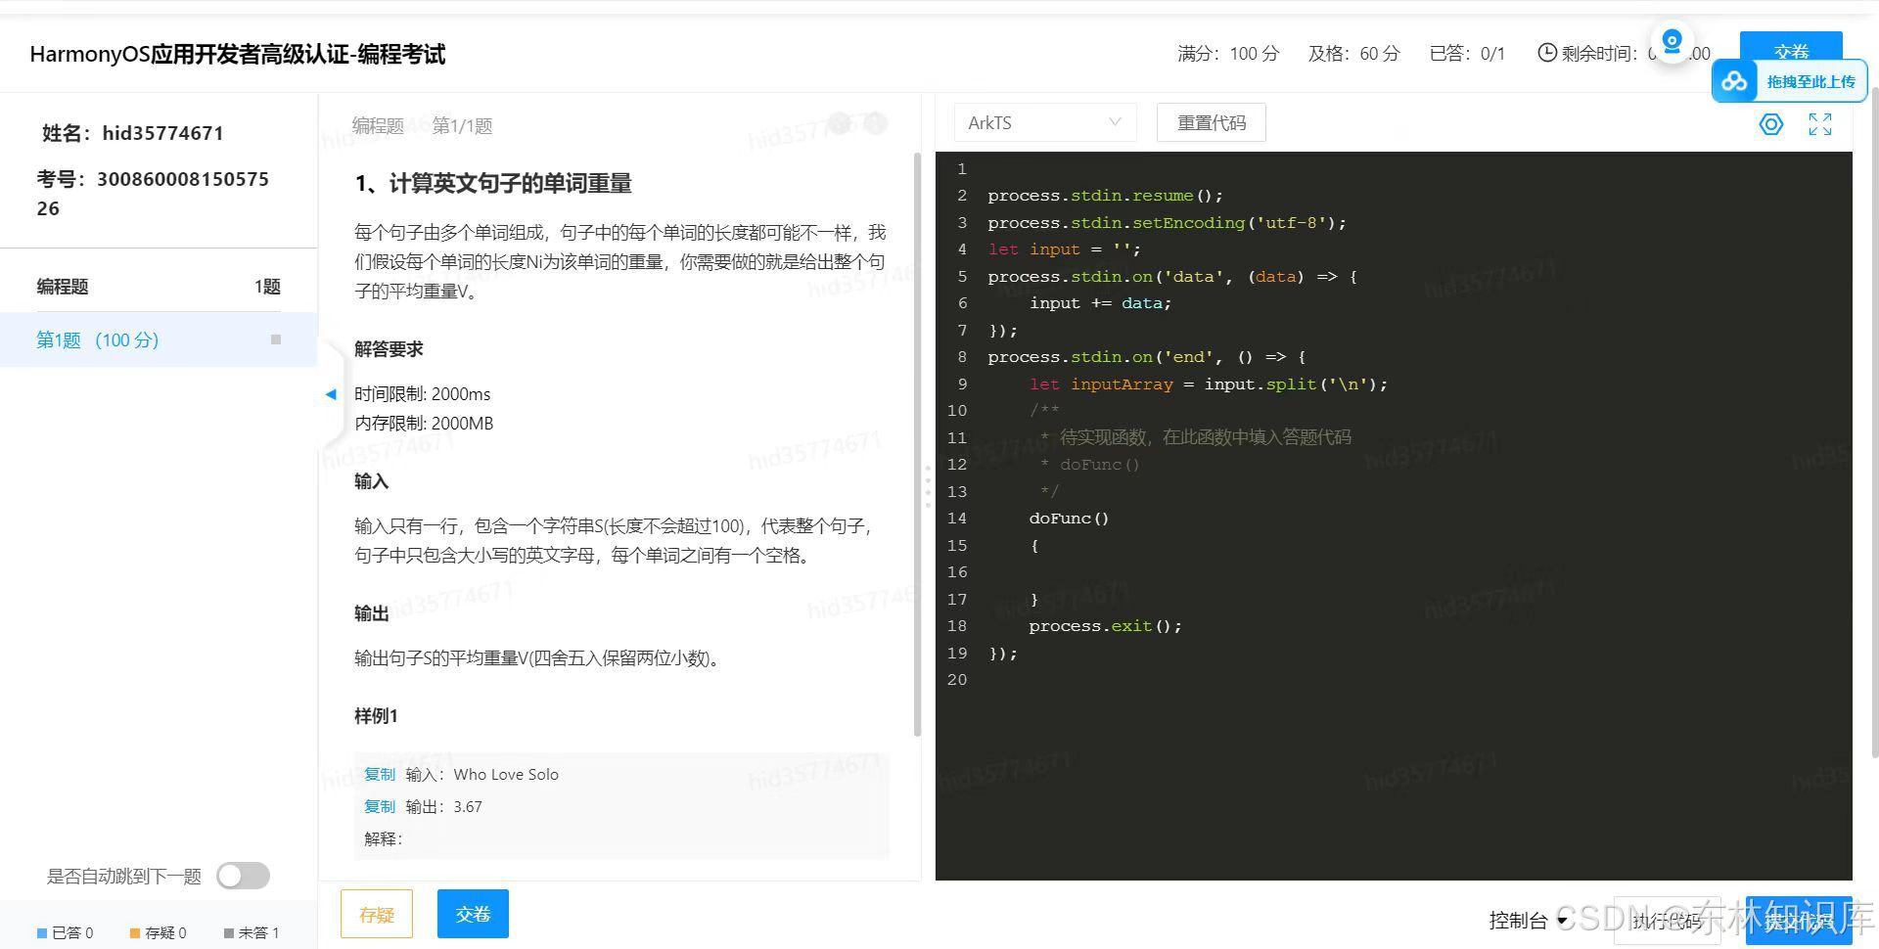1879x949 pixels.
Task: Click code line process.exit();
Action: [x=1105, y=626]
